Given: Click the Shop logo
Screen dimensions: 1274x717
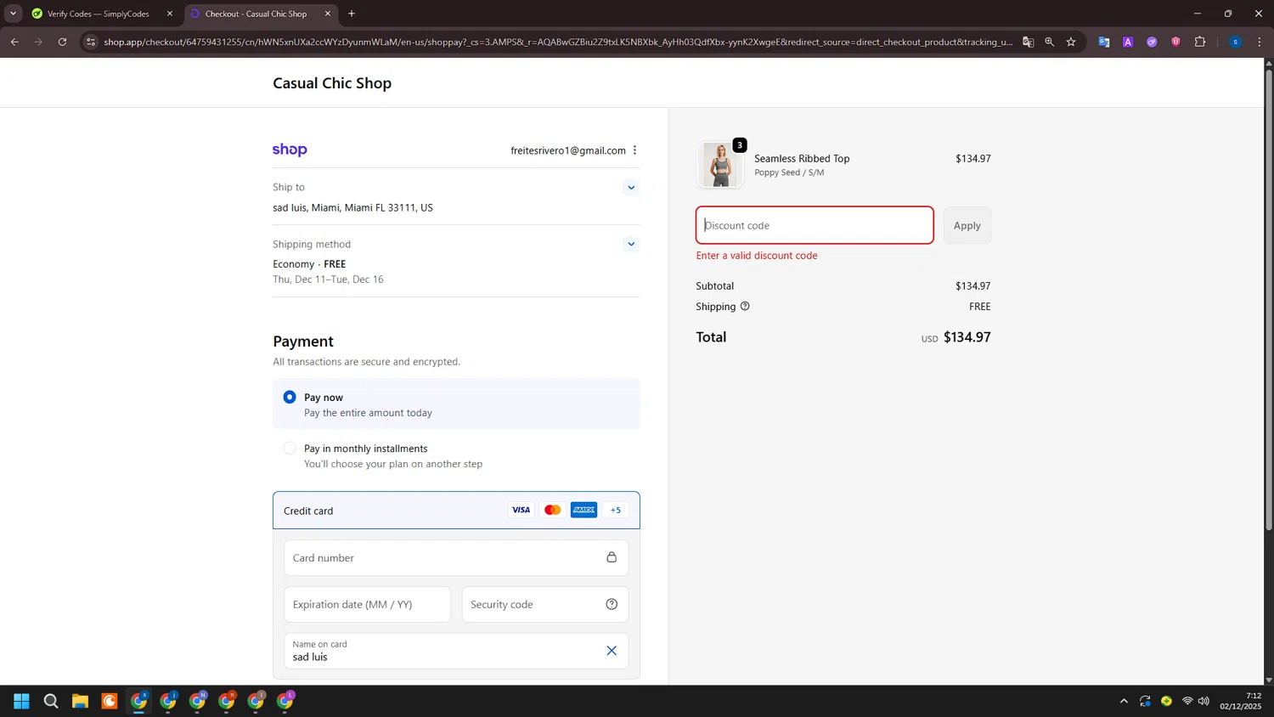Looking at the screenshot, I should tap(290, 150).
